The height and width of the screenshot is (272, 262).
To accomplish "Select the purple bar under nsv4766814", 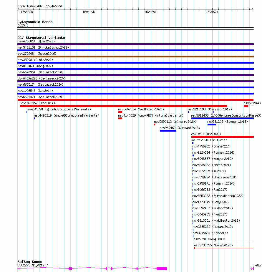I will [x=135, y=44].
